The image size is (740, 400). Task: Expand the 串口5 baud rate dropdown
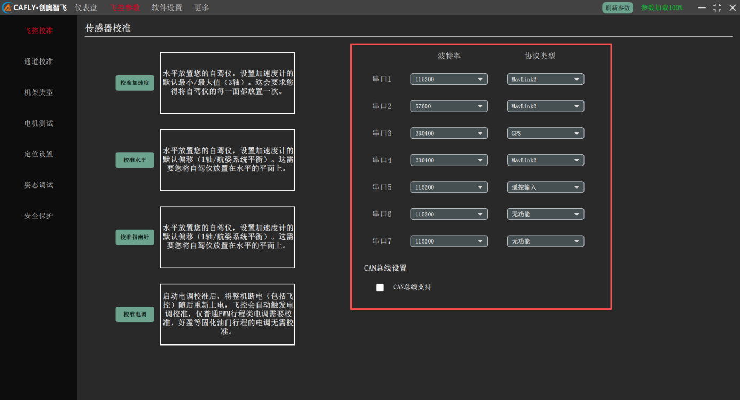click(449, 187)
